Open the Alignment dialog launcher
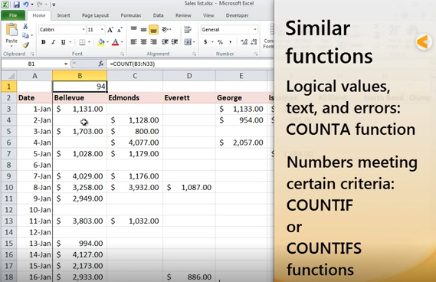This screenshot has width=436, height=282. (x=194, y=54)
